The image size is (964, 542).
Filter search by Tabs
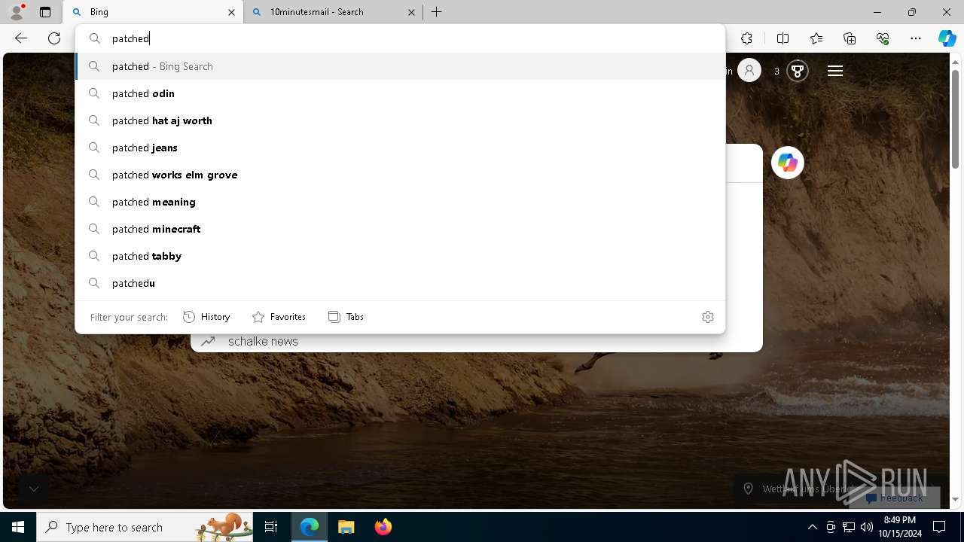(346, 317)
